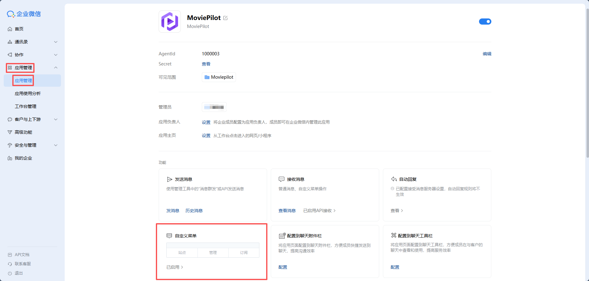Viewport: 589px width, 281px height.
Task: Open 应用使用分析 in the sidebar
Action: [28, 93]
